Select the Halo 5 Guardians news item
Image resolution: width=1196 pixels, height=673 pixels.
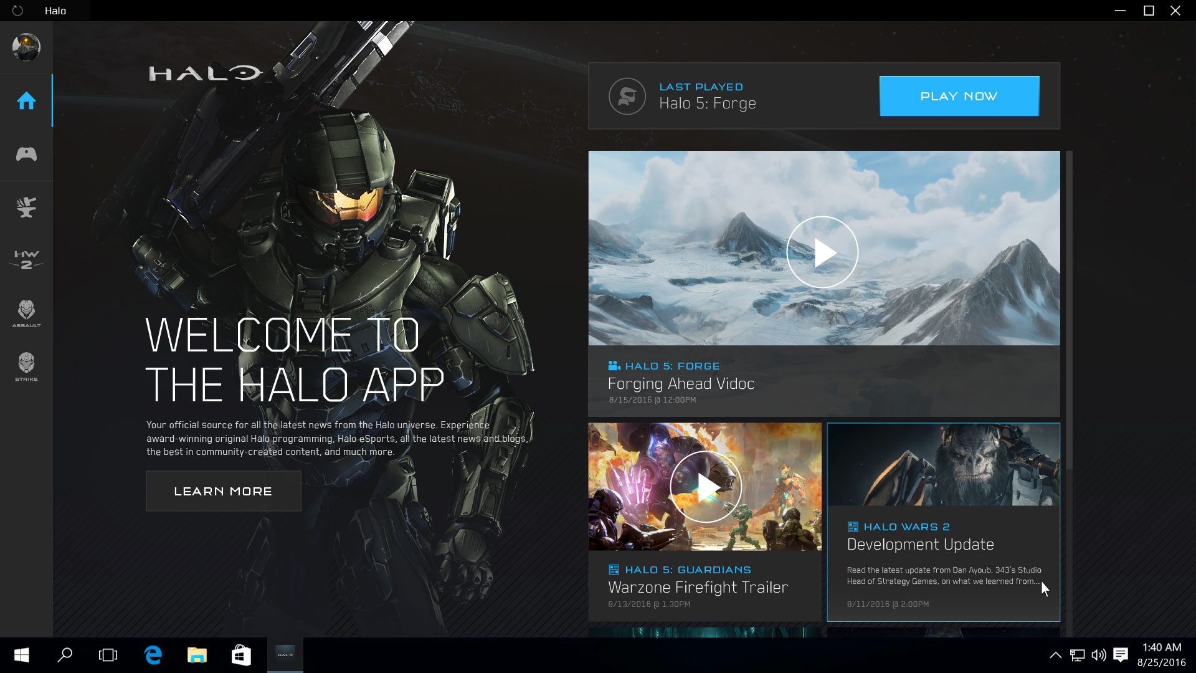pyautogui.click(x=704, y=521)
